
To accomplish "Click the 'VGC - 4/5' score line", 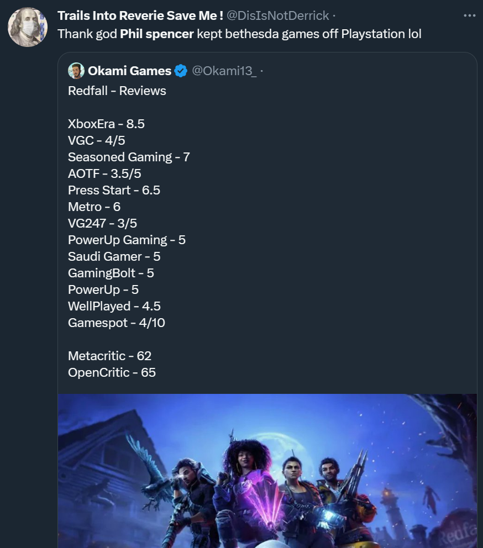I will (97, 140).
